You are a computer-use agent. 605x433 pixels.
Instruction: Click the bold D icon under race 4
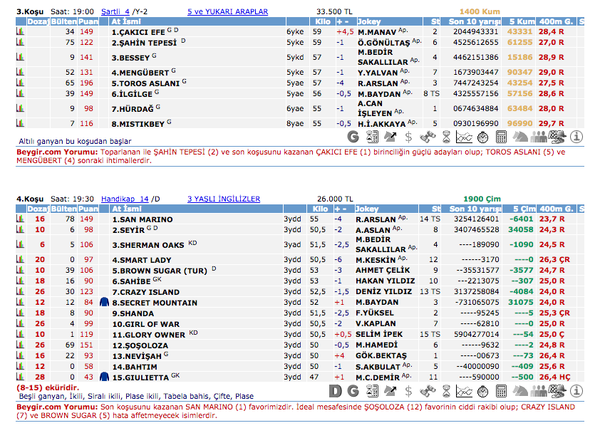click(335, 390)
